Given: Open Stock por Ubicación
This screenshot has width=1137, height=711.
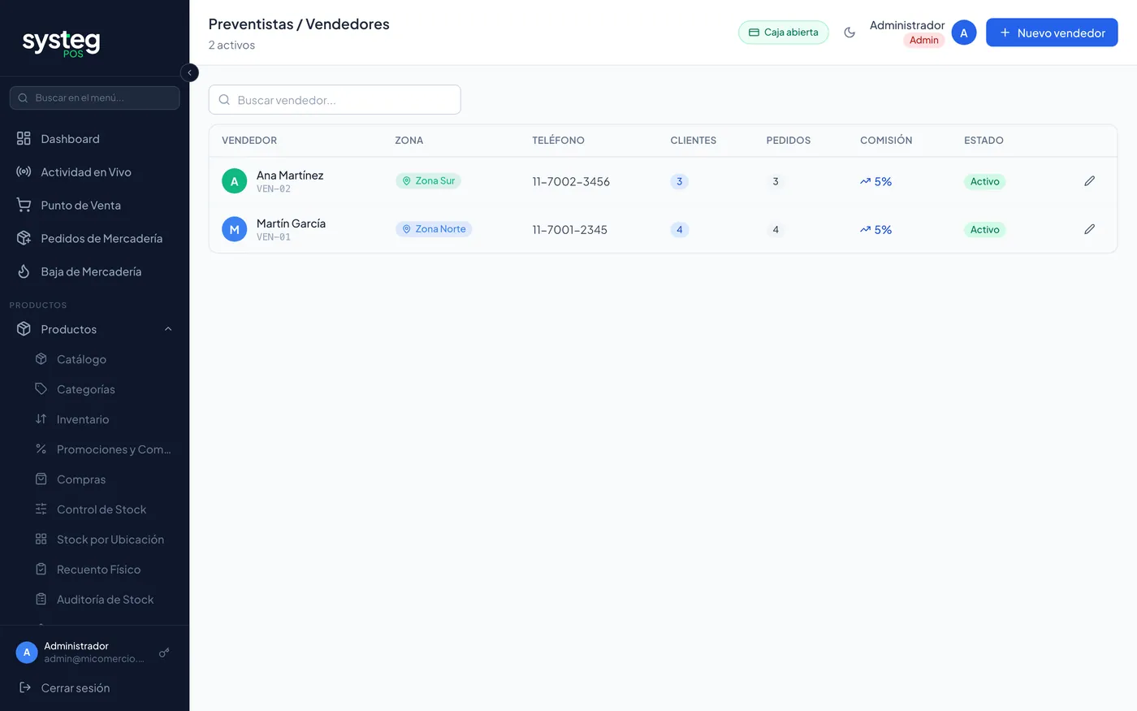Looking at the screenshot, I should (104, 540).
